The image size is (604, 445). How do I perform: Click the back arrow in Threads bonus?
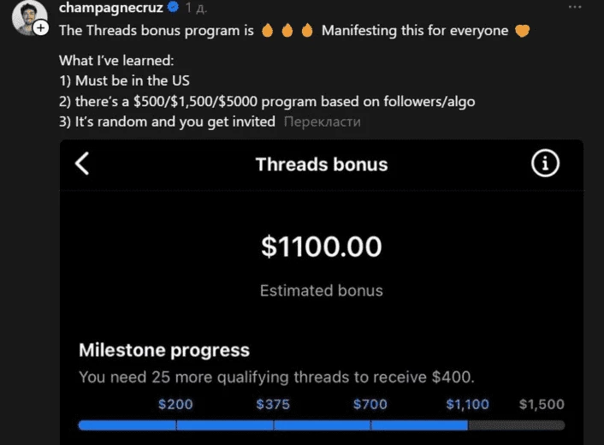click(82, 163)
